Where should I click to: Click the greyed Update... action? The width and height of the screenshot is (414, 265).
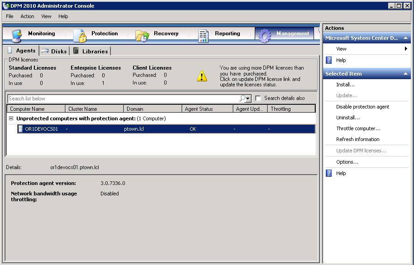(347, 95)
